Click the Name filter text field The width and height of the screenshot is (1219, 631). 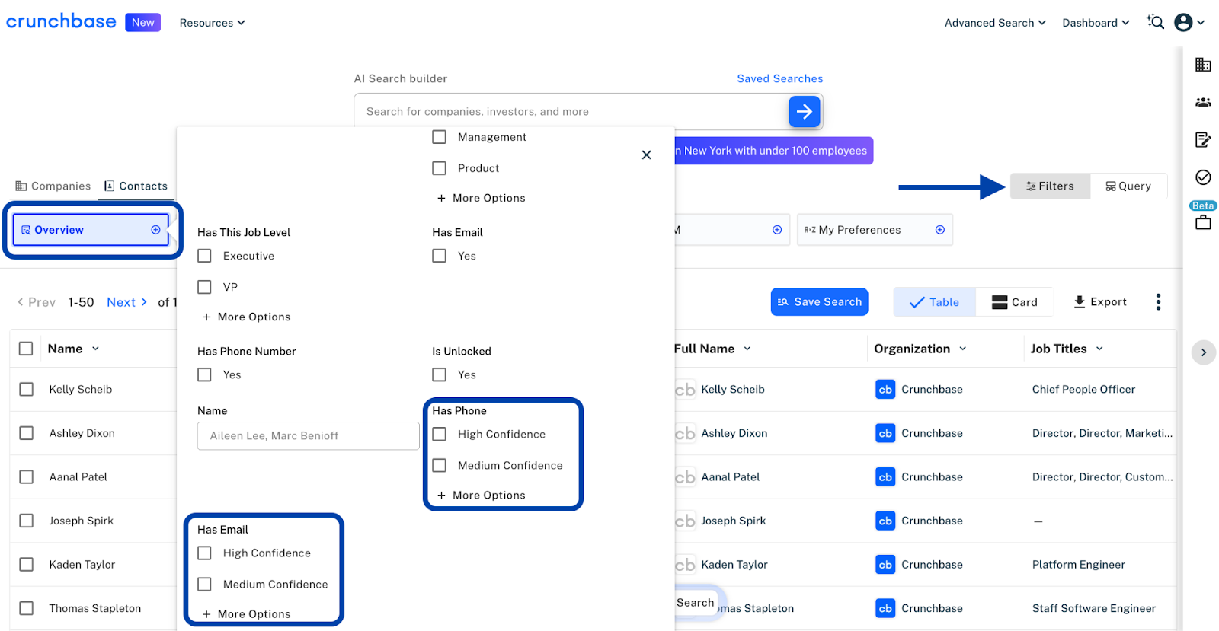[309, 435]
